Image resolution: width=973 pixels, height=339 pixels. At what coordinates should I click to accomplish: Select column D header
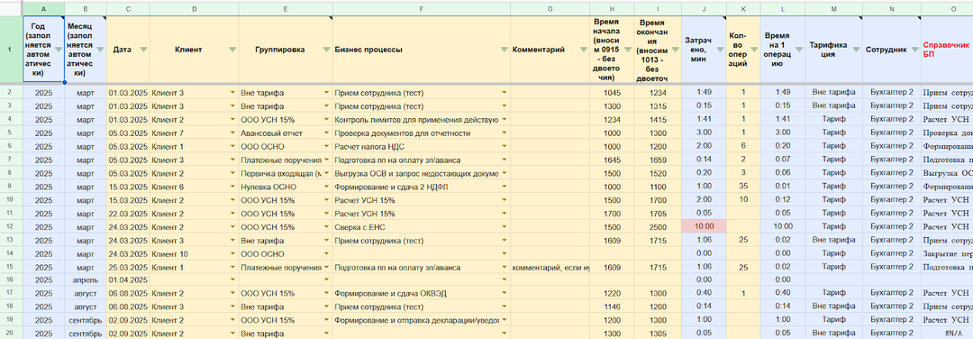tap(195, 8)
